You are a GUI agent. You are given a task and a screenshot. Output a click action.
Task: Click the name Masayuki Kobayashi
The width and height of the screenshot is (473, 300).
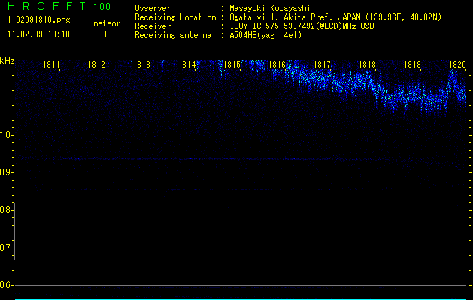coord(270,8)
